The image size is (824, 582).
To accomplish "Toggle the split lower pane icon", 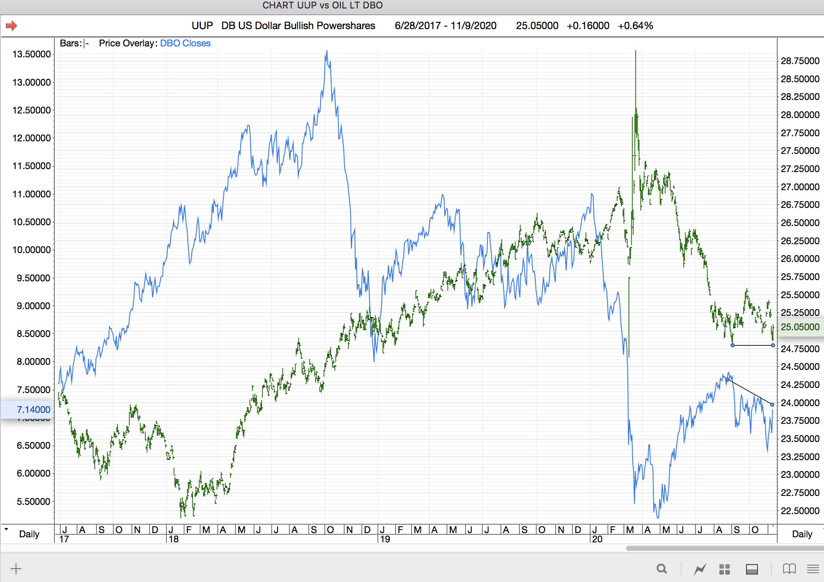I will coord(752,569).
